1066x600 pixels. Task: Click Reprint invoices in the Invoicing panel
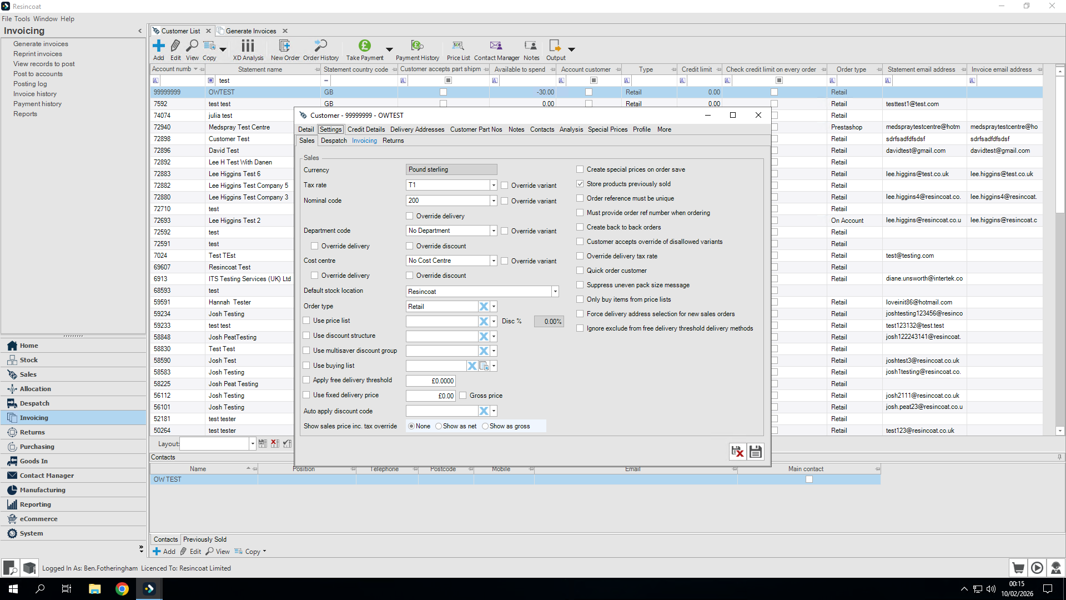pyautogui.click(x=38, y=54)
